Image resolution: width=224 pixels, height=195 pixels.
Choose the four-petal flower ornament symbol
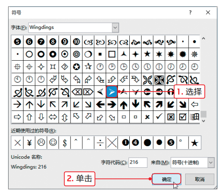pyautogui.click(x=147, y=79)
